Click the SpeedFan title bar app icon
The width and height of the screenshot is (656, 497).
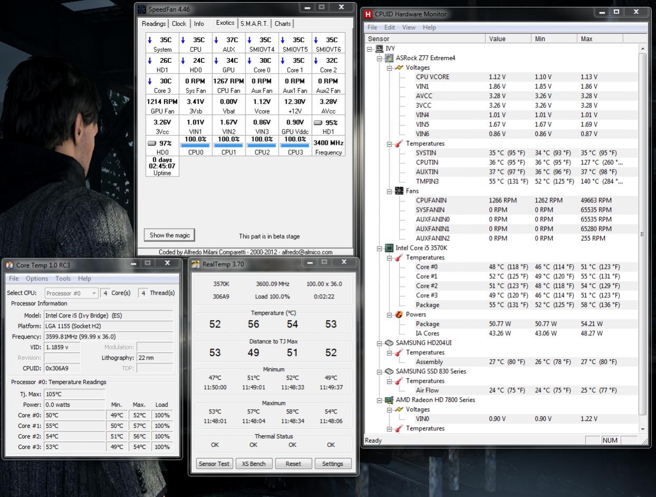(x=142, y=9)
